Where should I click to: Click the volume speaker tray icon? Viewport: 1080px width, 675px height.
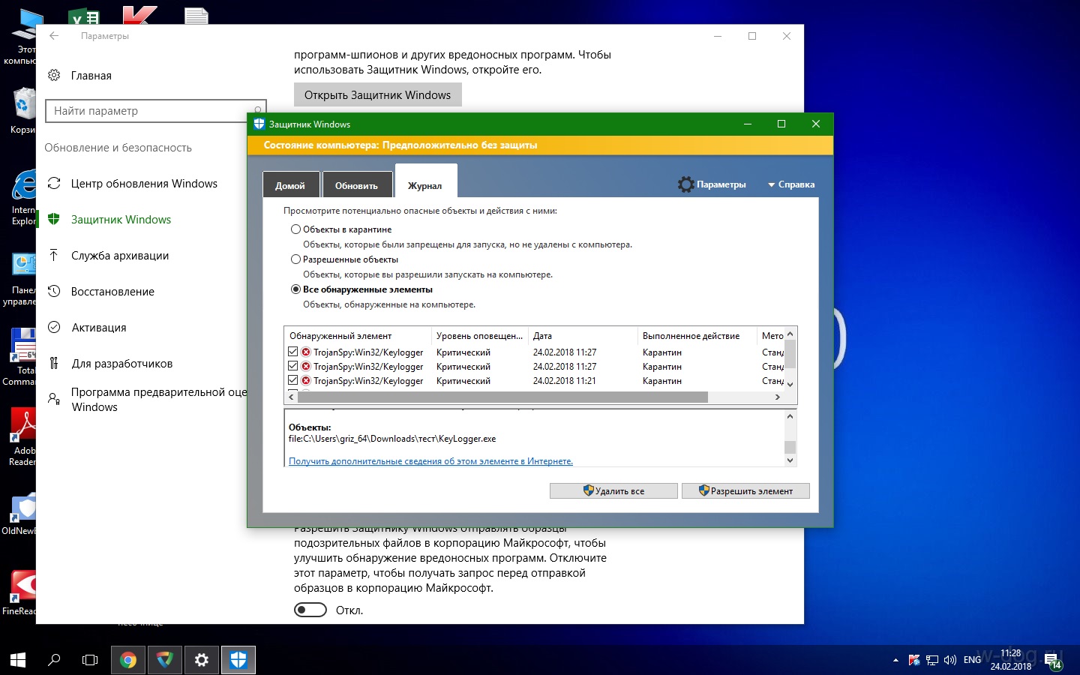pyautogui.click(x=950, y=660)
